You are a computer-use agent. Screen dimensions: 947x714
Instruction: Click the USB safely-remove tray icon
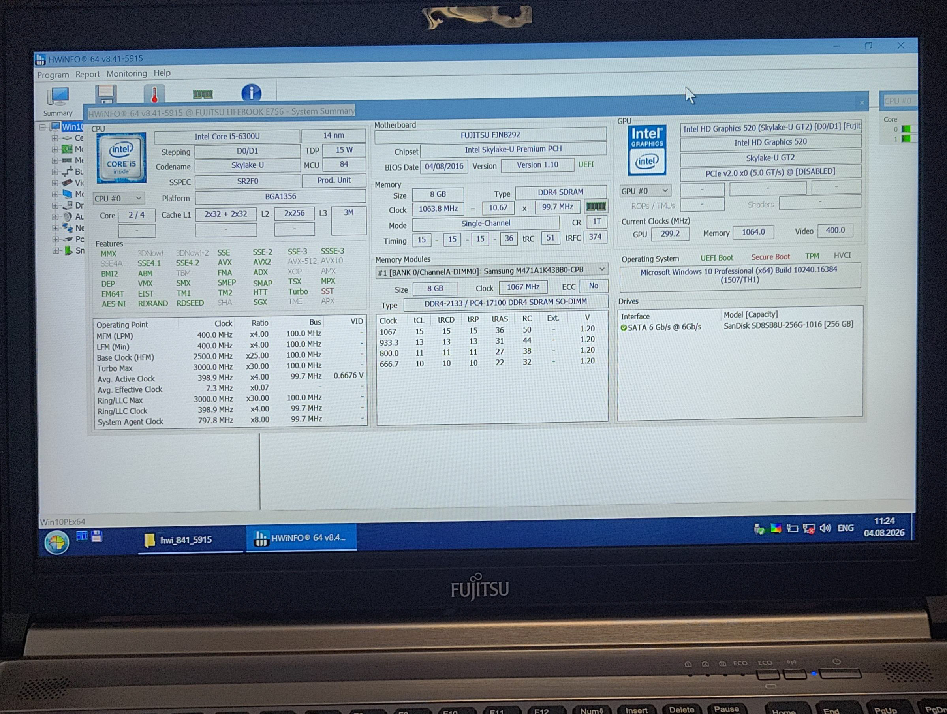(759, 529)
